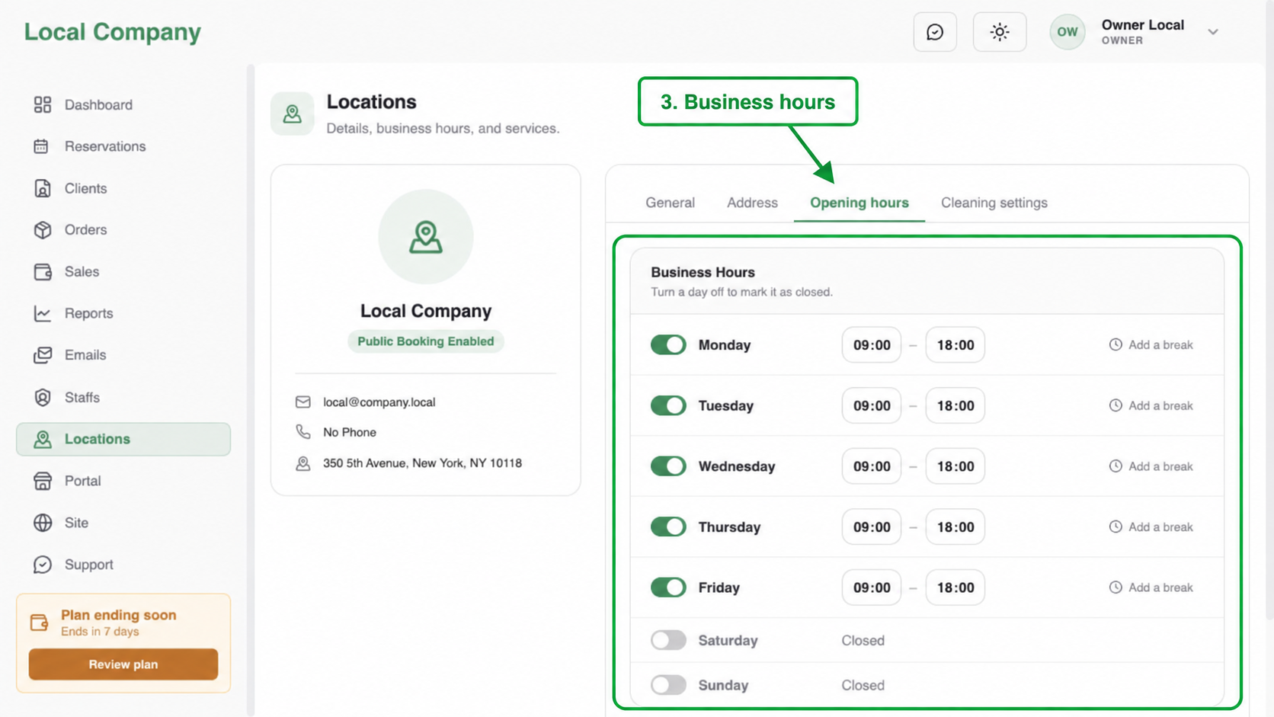Click the Review plan button
This screenshot has width=1274, height=717.
click(x=123, y=664)
